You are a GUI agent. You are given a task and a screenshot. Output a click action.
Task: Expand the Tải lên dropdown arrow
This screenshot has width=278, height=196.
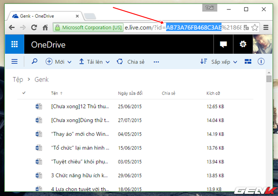[108, 62]
